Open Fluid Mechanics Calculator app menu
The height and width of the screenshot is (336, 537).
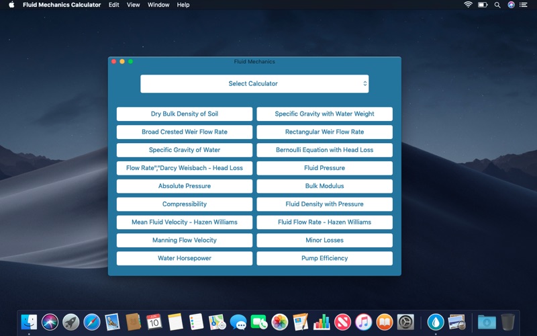tap(62, 5)
